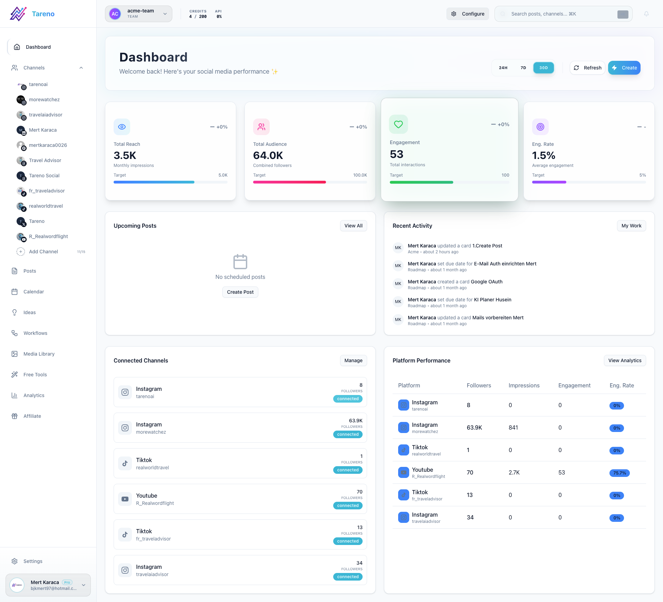This screenshot has width=663, height=602.
Task: Open the Media Library
Action: tap(39, 354)
